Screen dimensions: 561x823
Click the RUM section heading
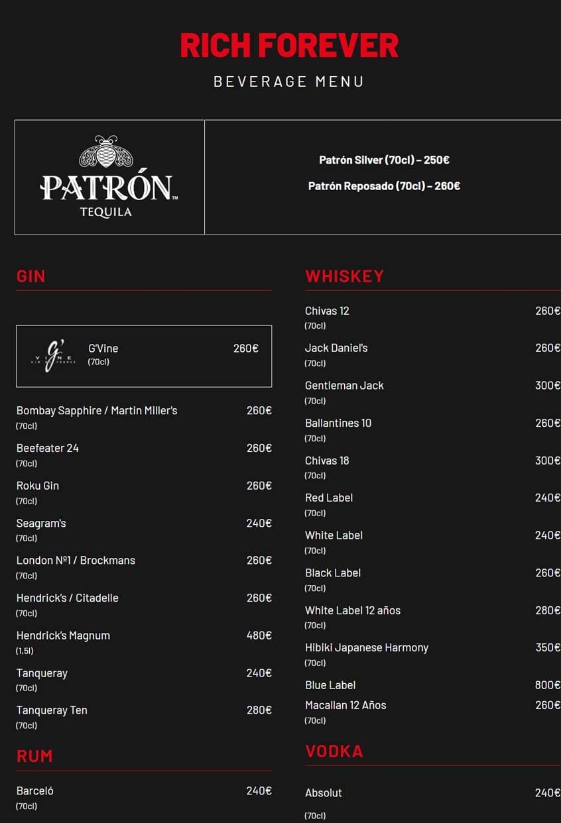coord(34,756)
